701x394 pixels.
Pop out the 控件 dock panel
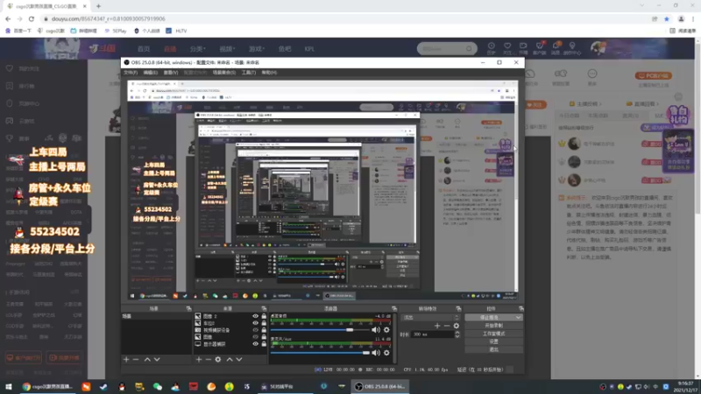click(520, 309)
